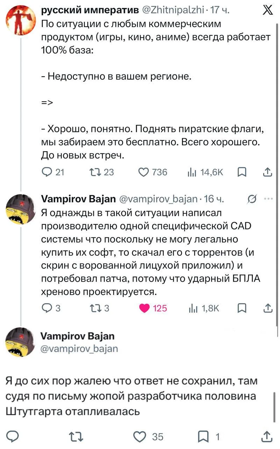Like the tweet with 736 likes

coord(153,172)
